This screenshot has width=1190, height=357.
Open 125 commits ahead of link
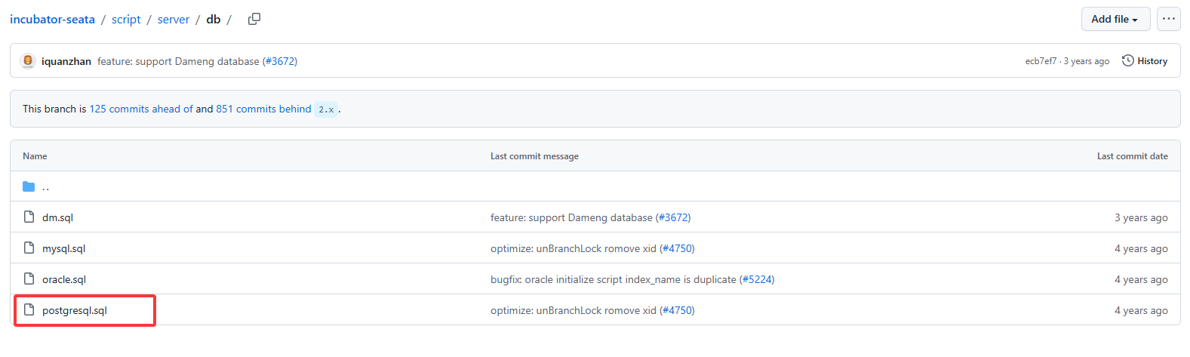[x=141, y=109]
